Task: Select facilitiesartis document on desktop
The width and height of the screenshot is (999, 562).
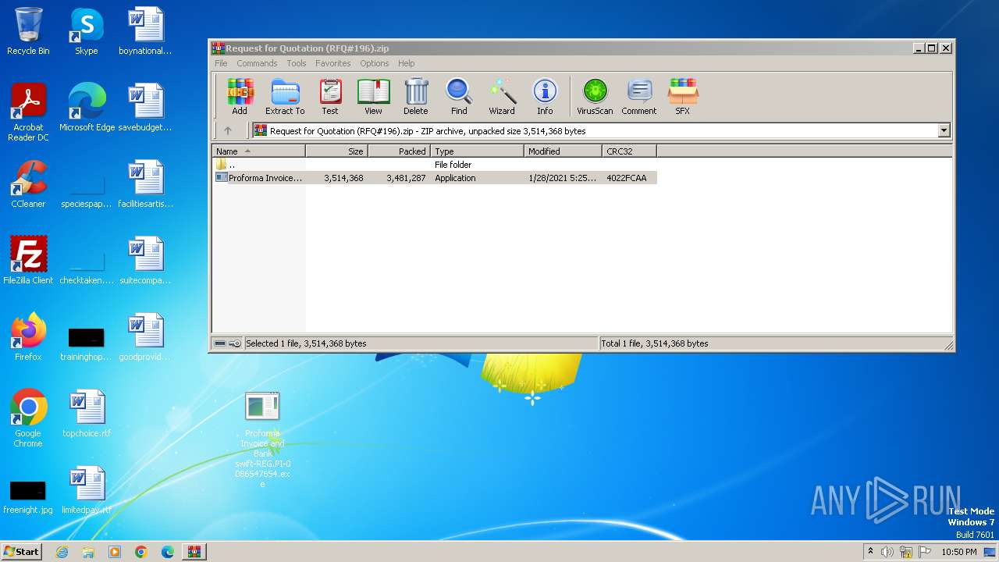Action: point(145,184)
